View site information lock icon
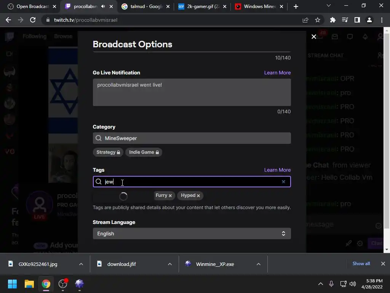Viewport: 390px width, 293px height. [48, 20]
